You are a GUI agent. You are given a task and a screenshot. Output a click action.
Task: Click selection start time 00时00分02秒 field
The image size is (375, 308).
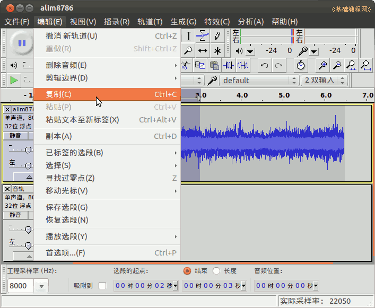tap(144, 286)
